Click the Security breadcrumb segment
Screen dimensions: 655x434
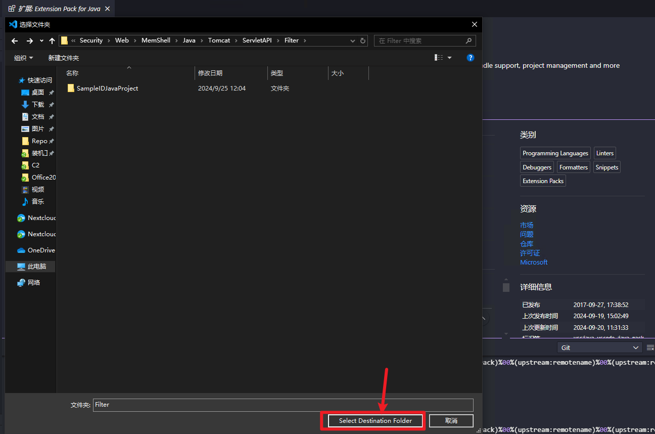pos(91,40)
